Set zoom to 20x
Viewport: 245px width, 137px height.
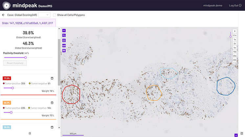[x=235, y=56]
